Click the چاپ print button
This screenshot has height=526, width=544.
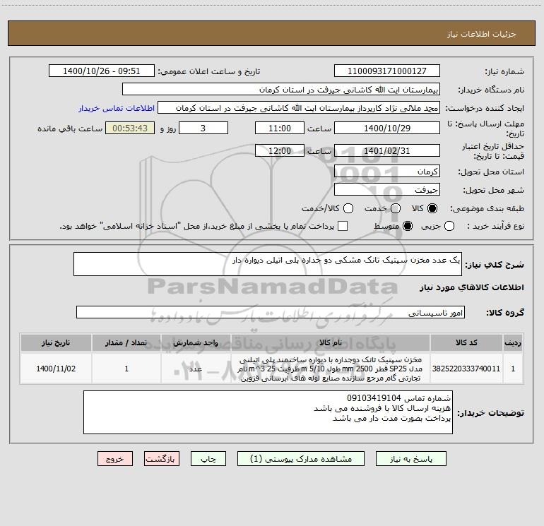tap(208, 459)
